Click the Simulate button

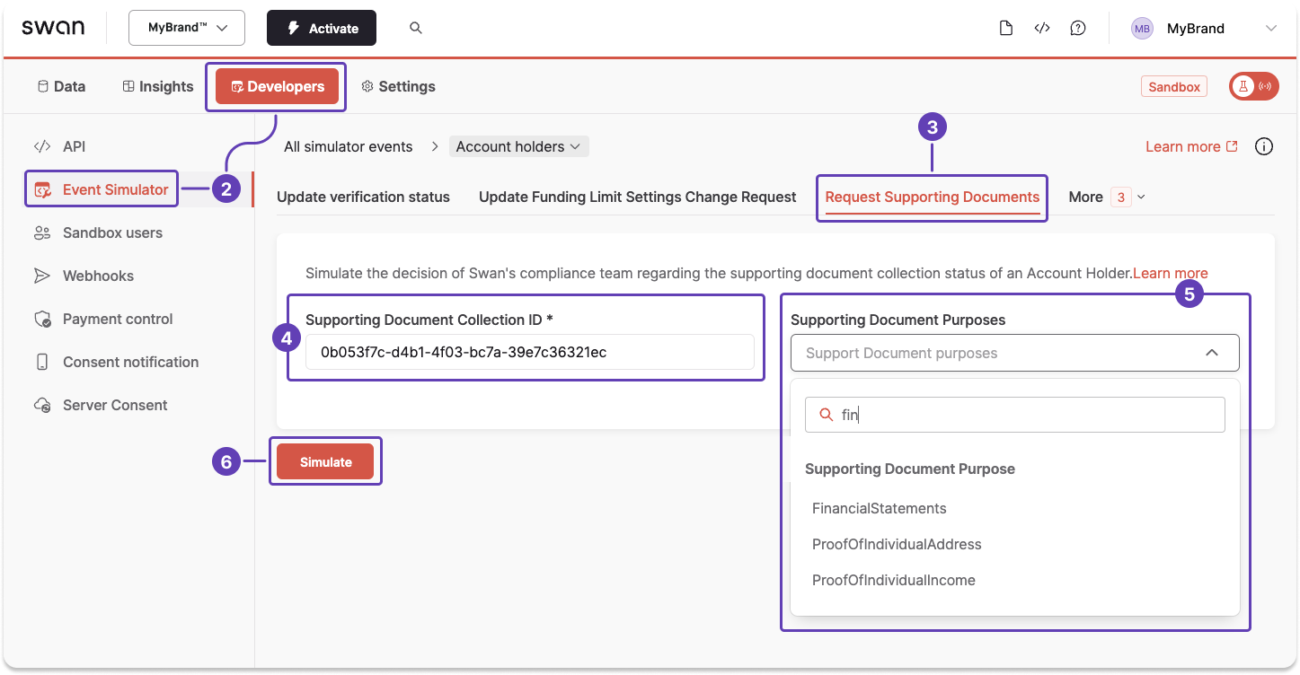point(325,461)
